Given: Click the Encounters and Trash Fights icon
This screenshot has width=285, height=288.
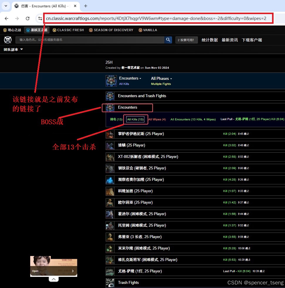Looking at the screenshot, I should [x=110, y=96].
